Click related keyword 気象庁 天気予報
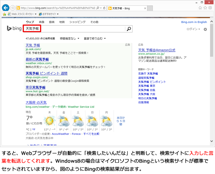This screenshot has height=174, width=215. 148,74
